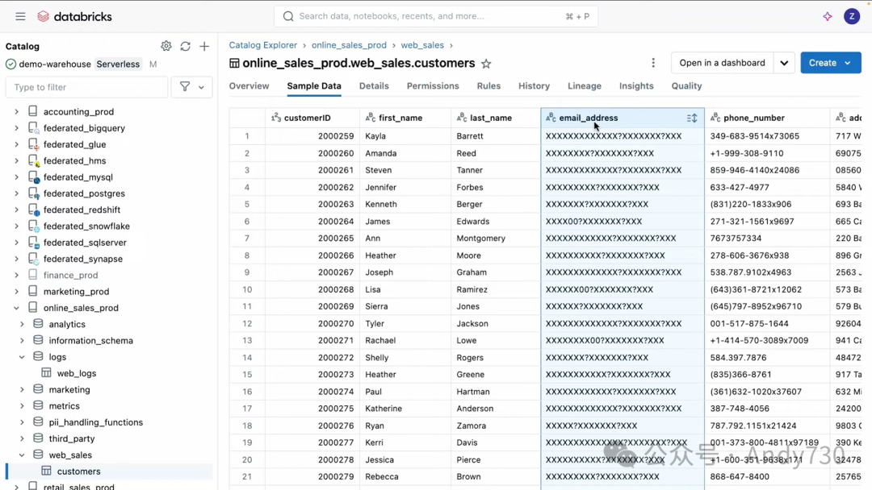Open the Details tab
Screen dimensions: 872x490
[x=374, y=86]
